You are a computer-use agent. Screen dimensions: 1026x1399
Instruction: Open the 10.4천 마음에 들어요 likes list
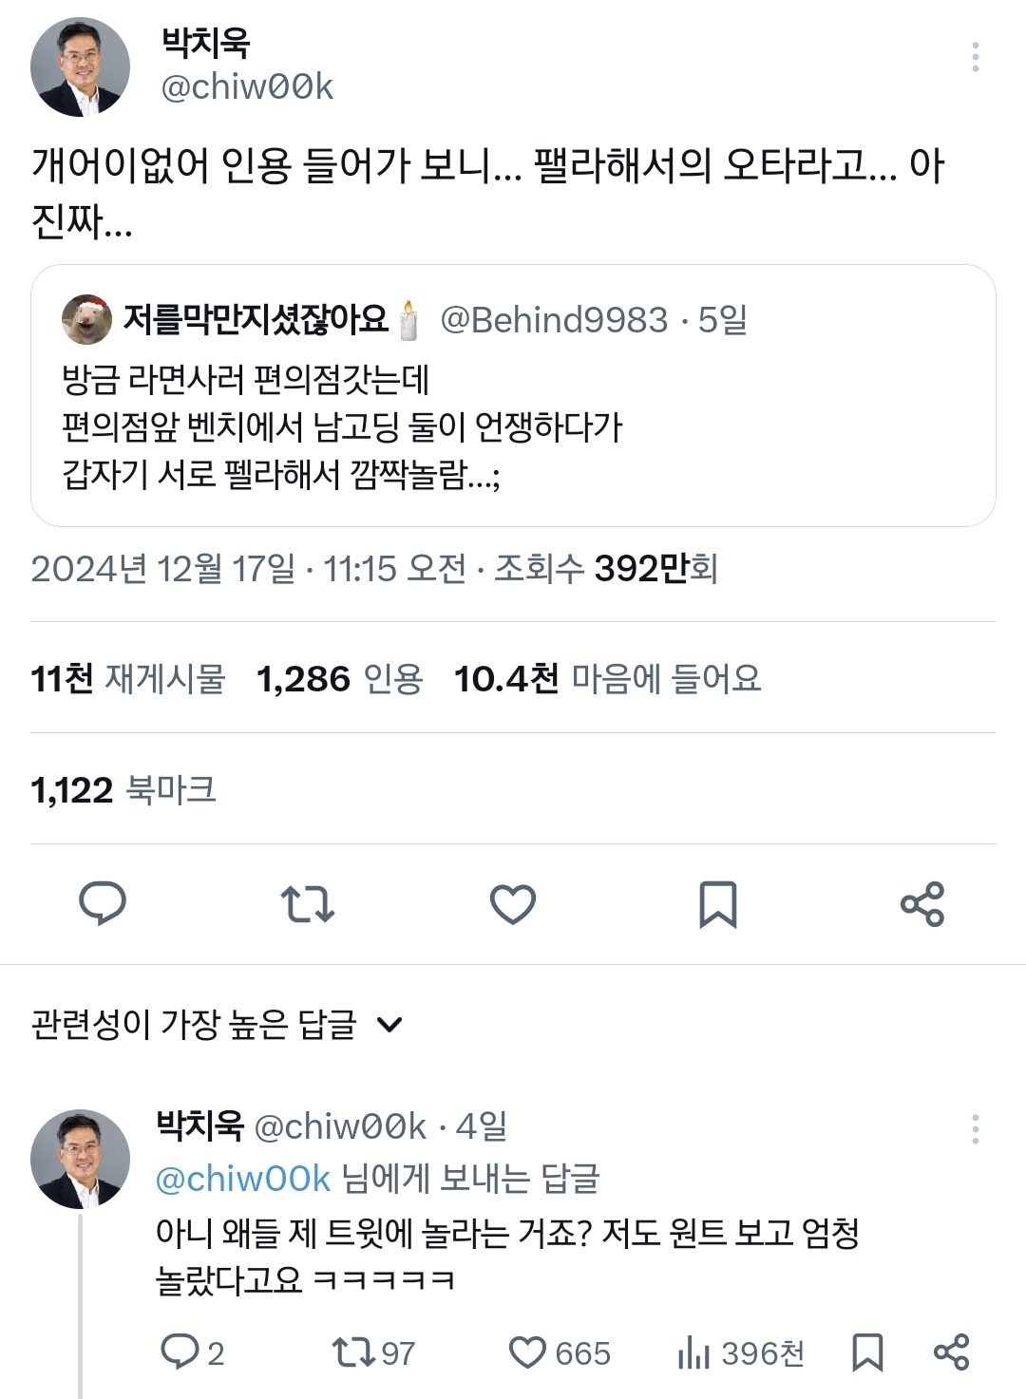pos(607,679)
